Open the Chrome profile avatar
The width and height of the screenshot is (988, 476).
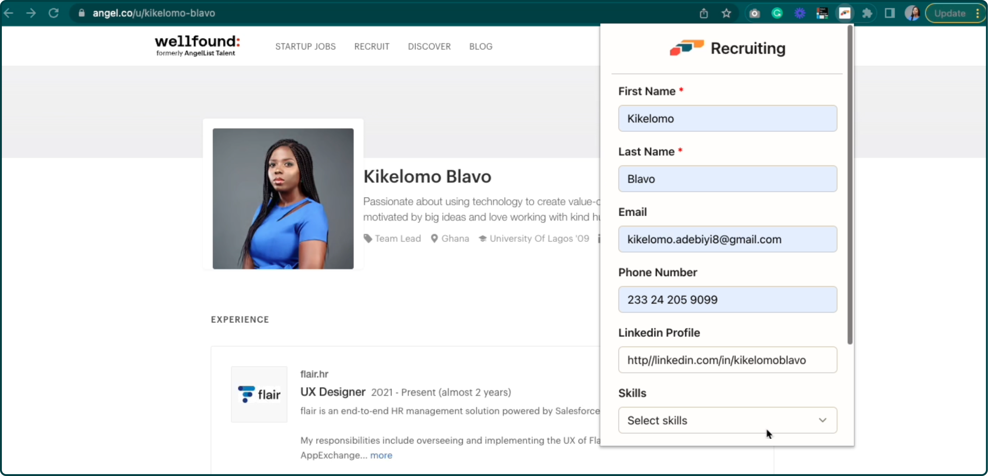pos(912,13)
